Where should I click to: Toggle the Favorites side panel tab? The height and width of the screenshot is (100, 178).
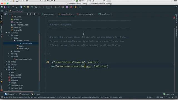(1, 77)
